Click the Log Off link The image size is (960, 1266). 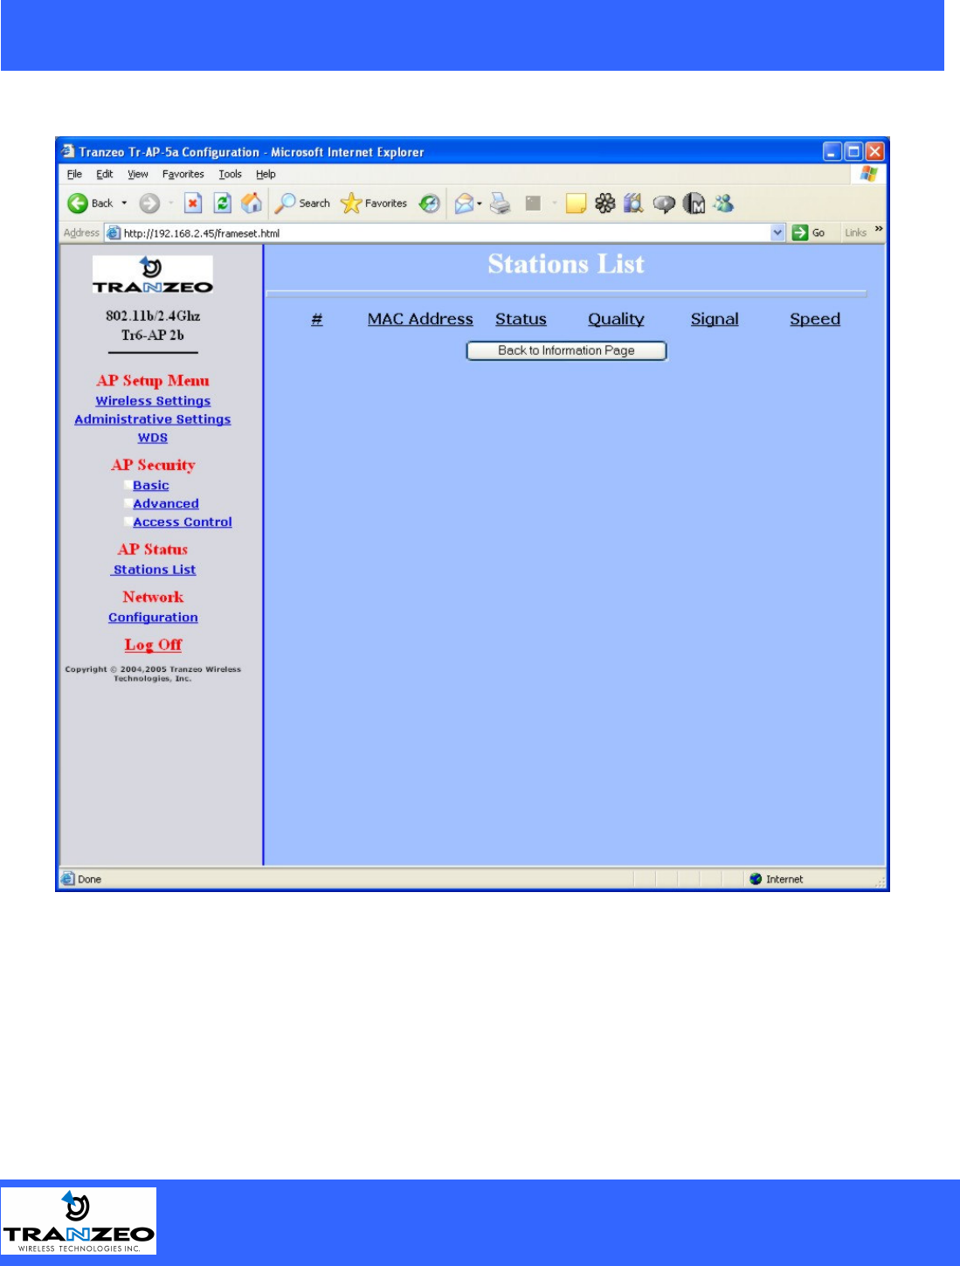click(x=153, y=645)
